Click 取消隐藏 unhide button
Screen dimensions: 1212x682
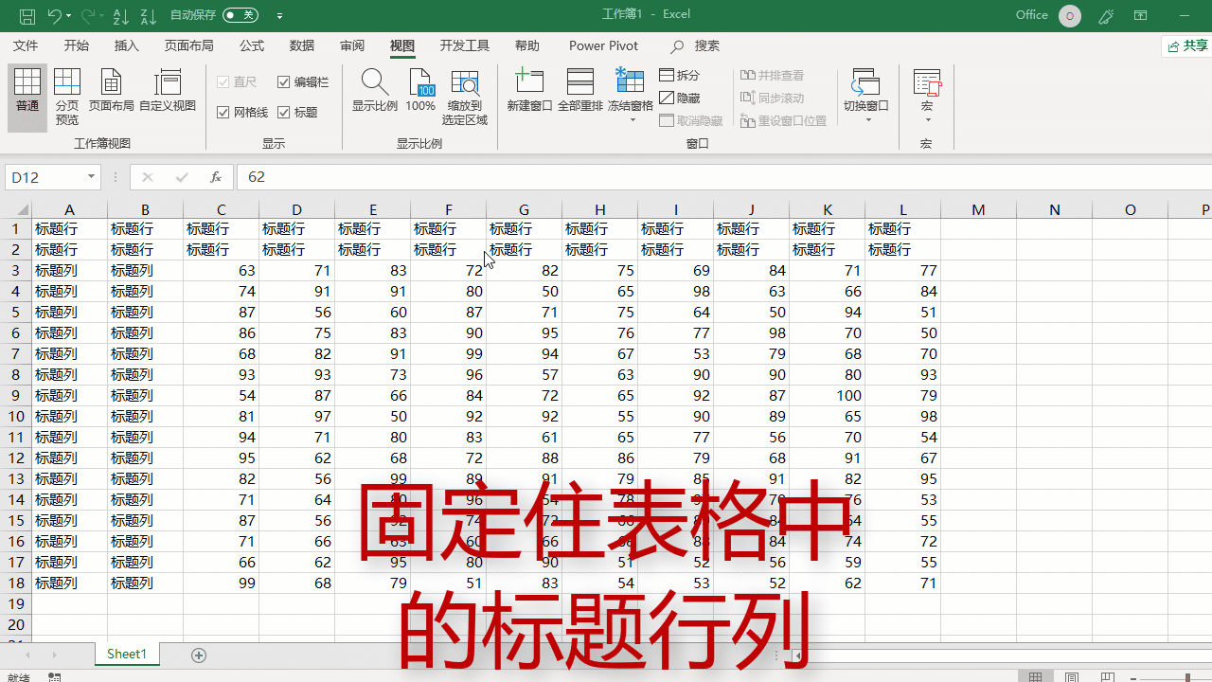[691, 120]
